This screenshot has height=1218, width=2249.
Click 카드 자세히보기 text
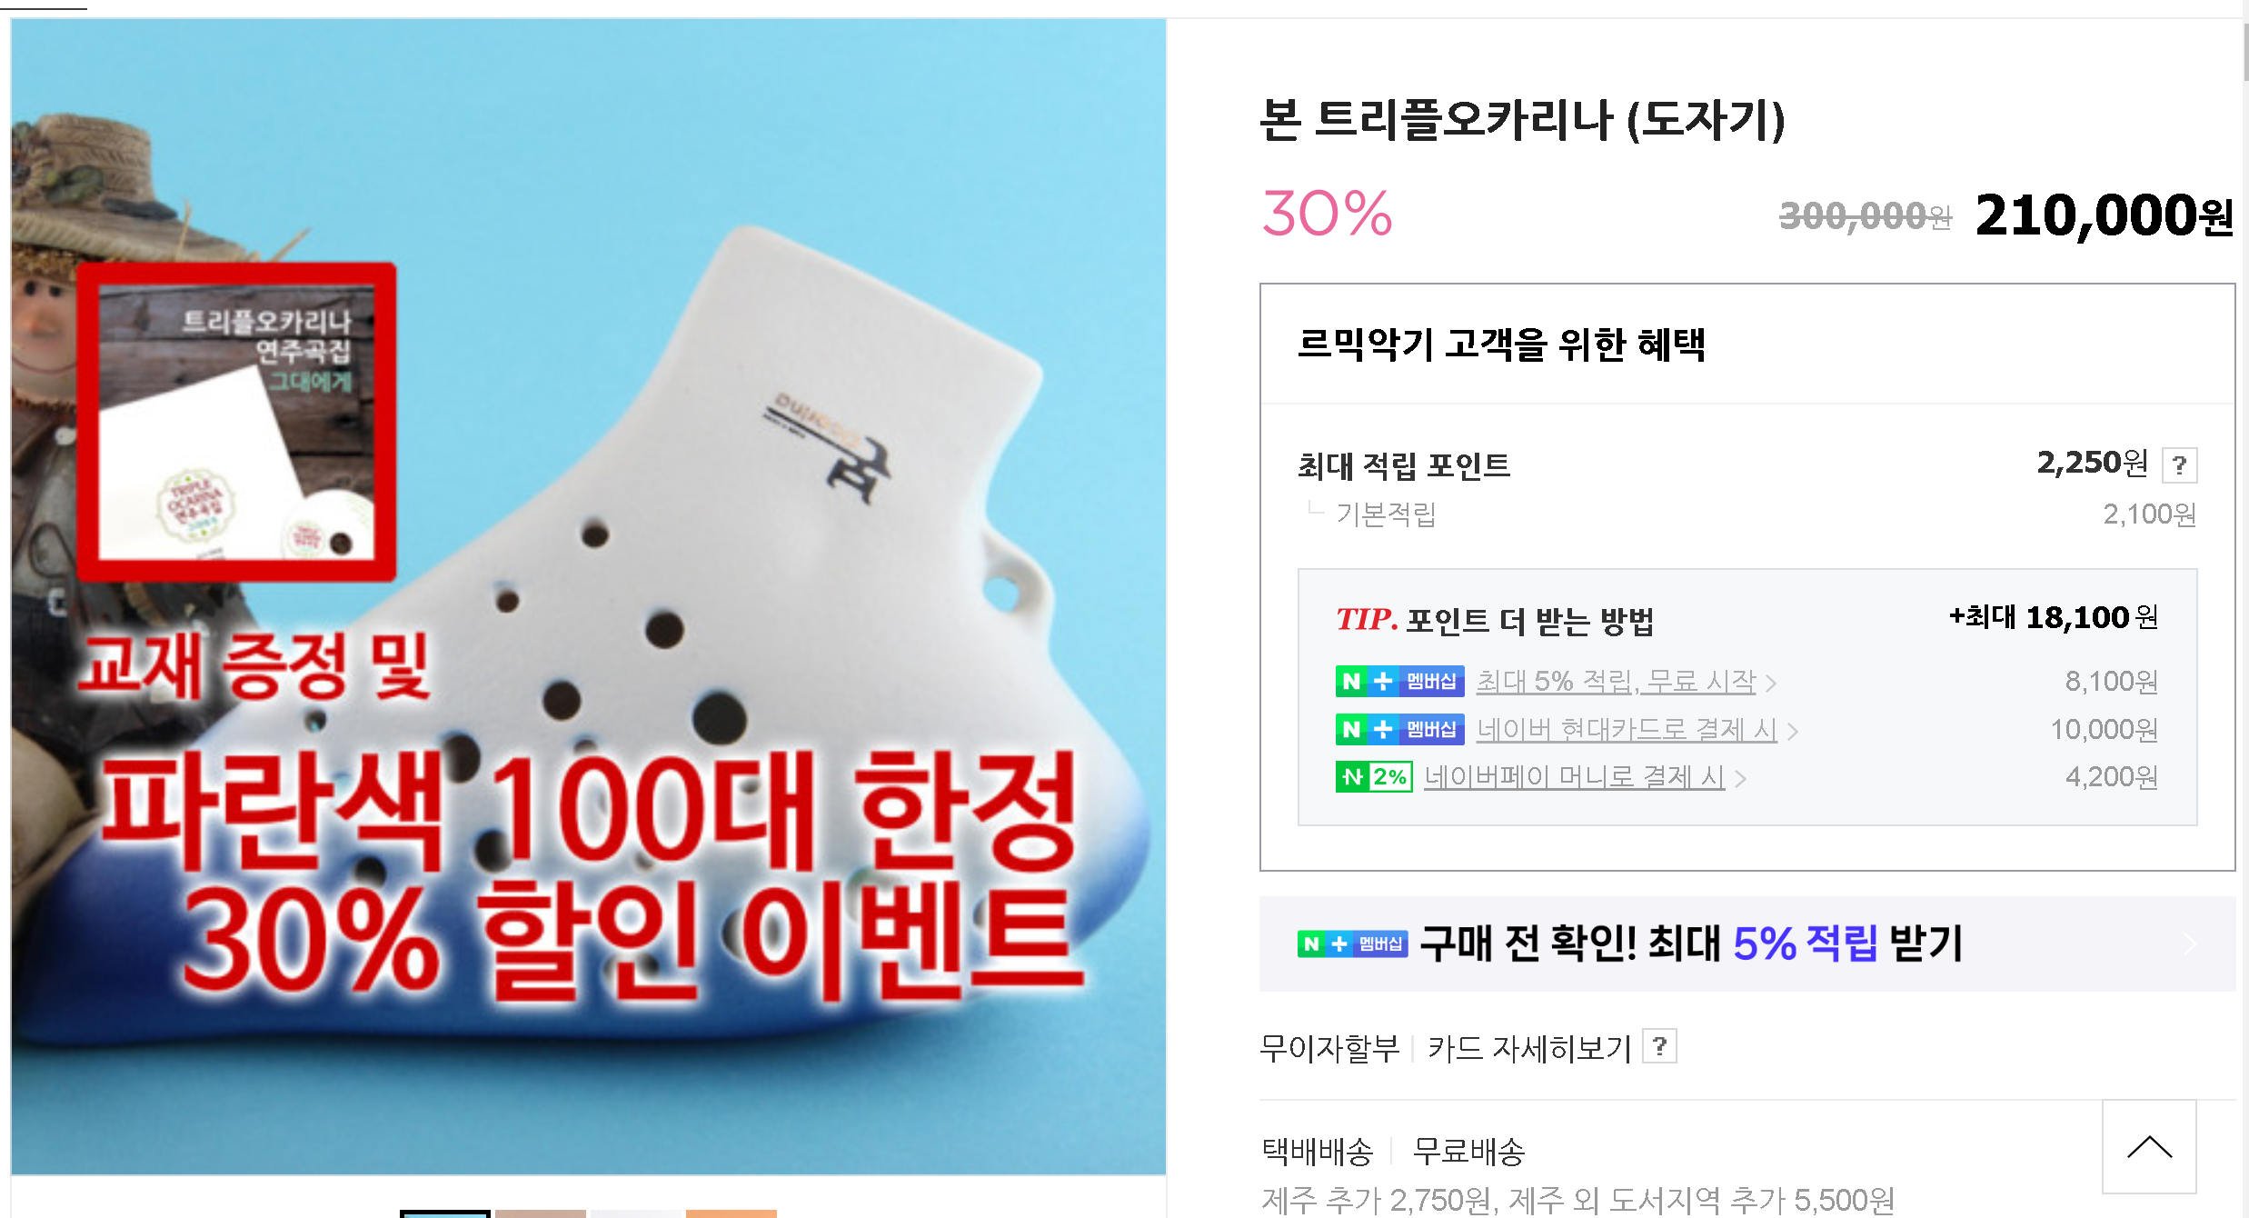1530,1048
